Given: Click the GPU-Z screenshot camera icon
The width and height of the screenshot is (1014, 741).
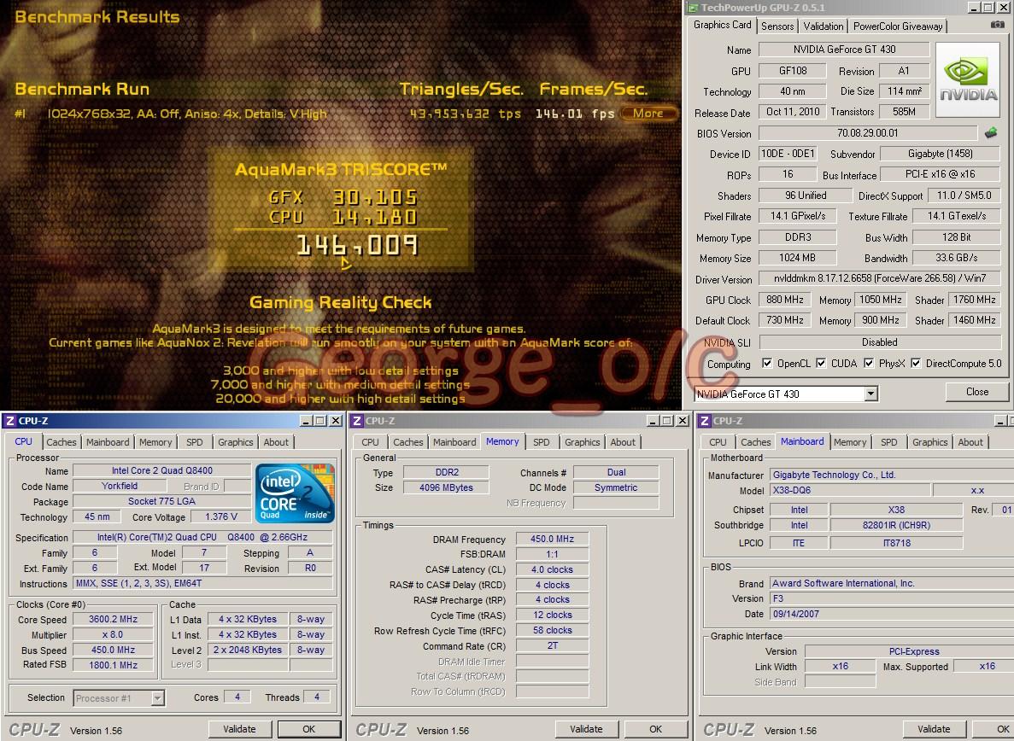Looking at the screenshot, I should click(997, 25).
